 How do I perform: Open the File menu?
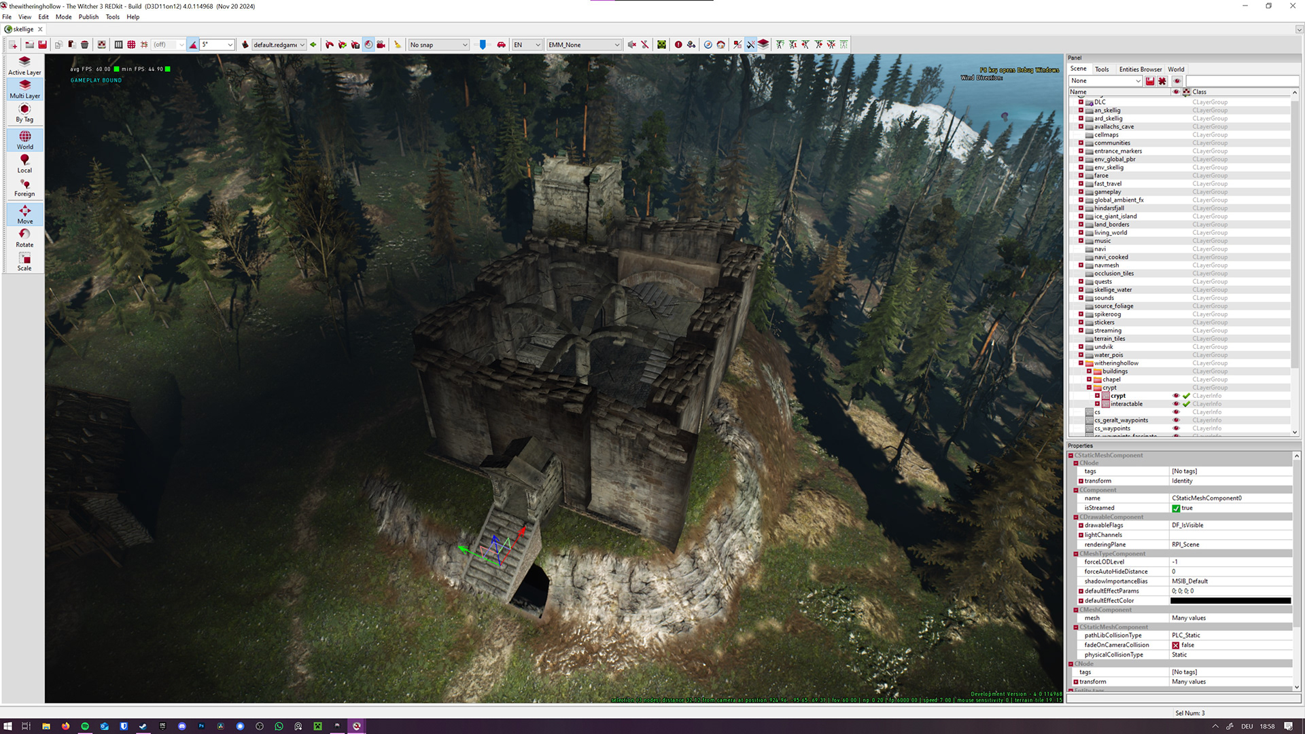(x=7, y=17)
